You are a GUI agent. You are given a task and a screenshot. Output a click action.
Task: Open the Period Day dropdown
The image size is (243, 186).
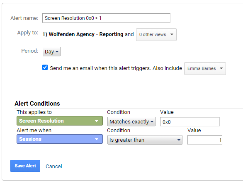(x=51, y=51)
